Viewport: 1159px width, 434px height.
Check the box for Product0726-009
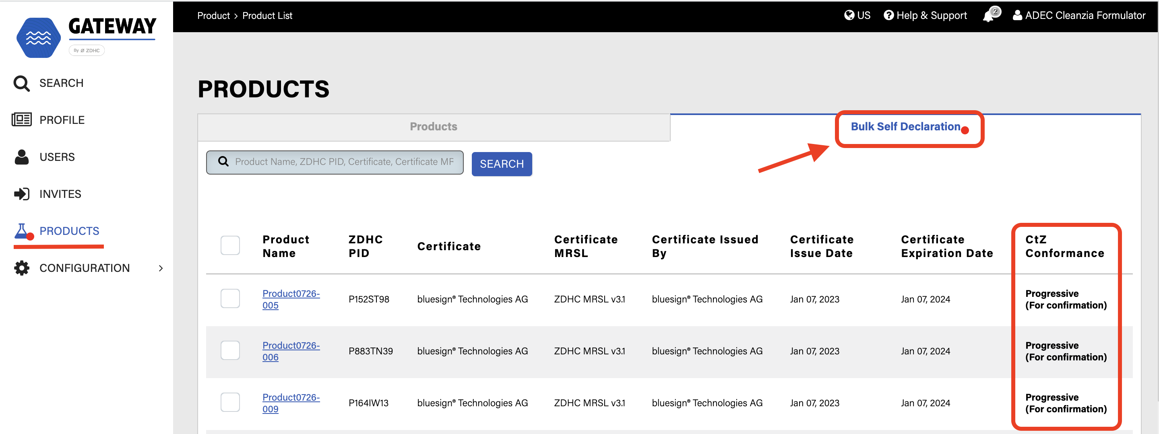click(x=230, y=402)
